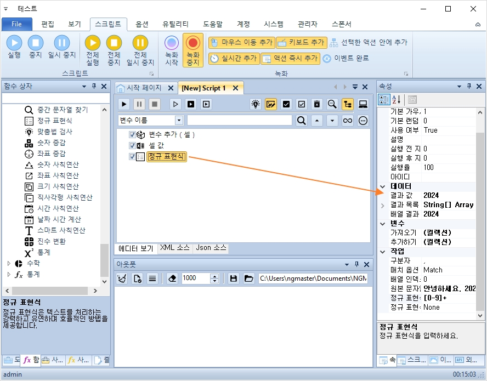Click the save floppy icon in 아웃풋
Image resolution: width=487 pixels, height=381 pixels.
(x=234, y=278)
